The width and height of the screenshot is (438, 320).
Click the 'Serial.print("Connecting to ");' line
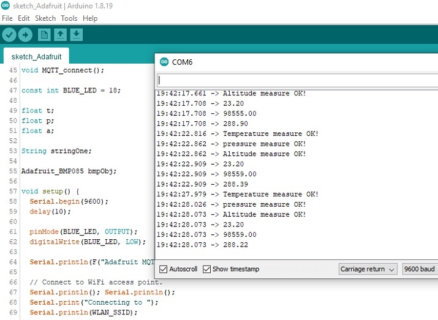94,302
